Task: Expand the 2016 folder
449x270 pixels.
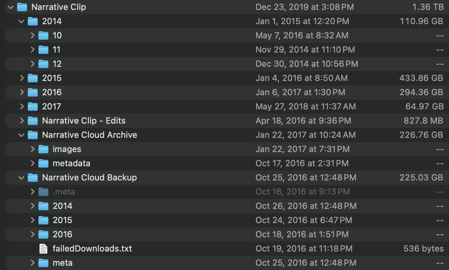Action: (21, 92)
